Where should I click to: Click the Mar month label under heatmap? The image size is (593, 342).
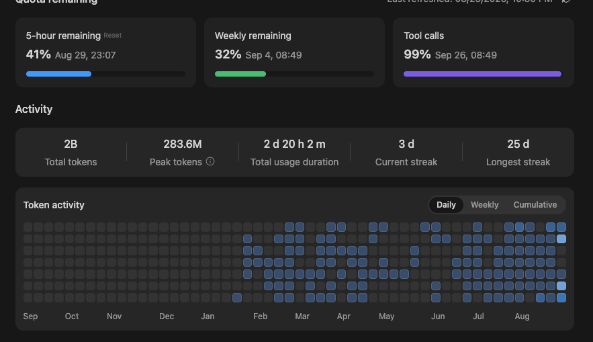[x=302, y=316]
